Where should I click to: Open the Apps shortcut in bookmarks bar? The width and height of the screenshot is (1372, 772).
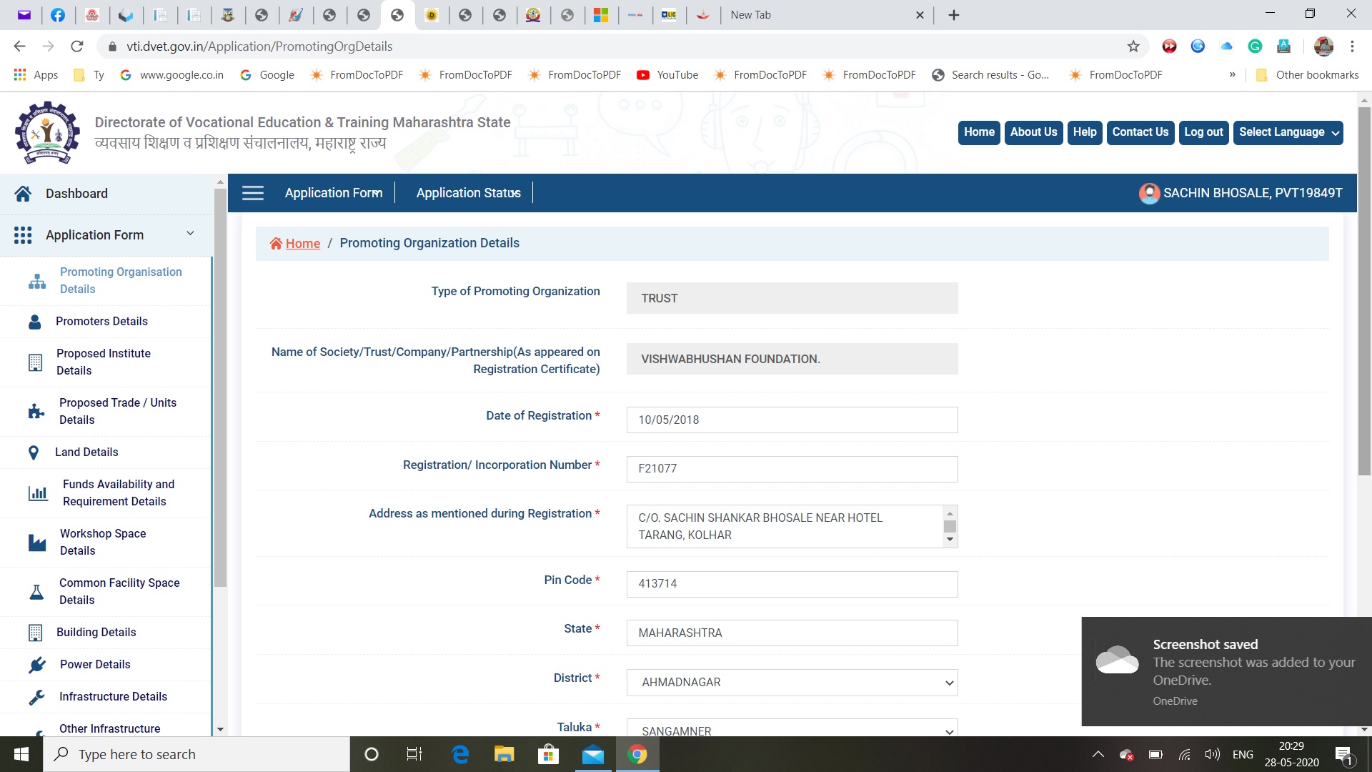pyautogui.click(x=36, y=75)
